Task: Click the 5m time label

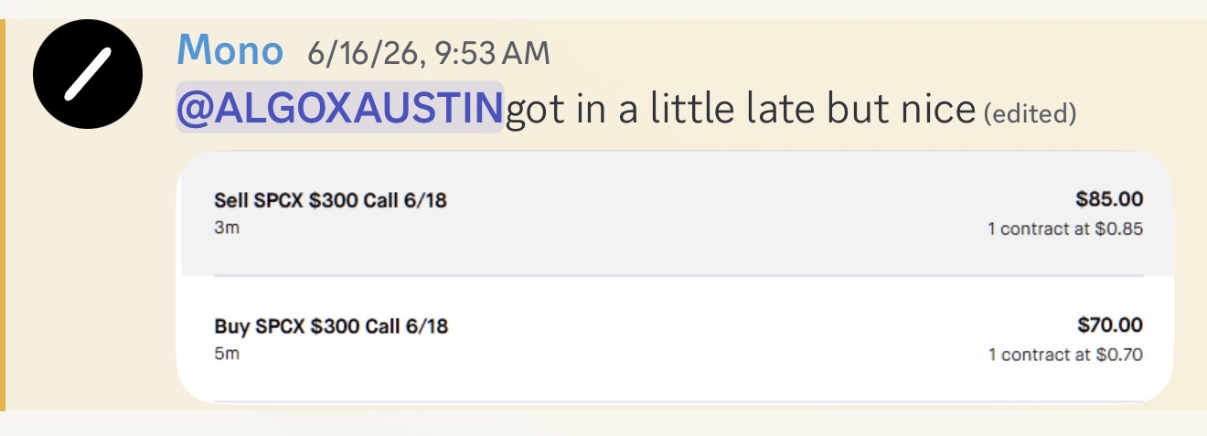Action: [227, 354]
